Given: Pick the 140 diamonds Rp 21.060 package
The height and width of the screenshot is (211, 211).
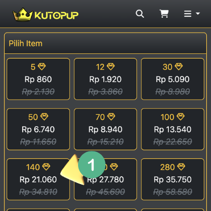Looking at the screenshot, I should coord(38,179).
